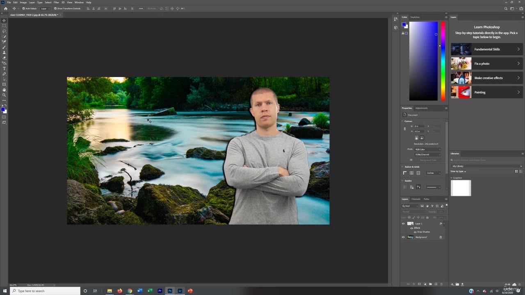Toggle the width-height link in Canvas section
The image size is (525, 295).
pyautogui.click(x=405, y=129)
